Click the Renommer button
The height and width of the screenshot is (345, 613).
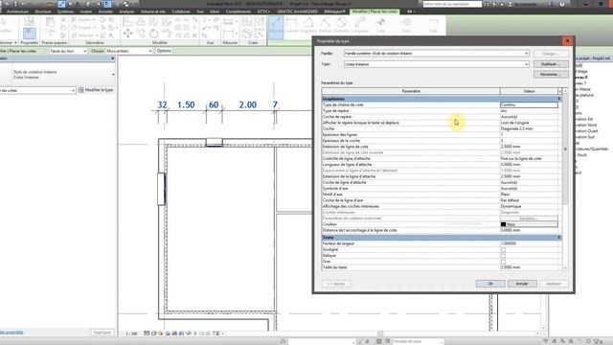point(551,75)
